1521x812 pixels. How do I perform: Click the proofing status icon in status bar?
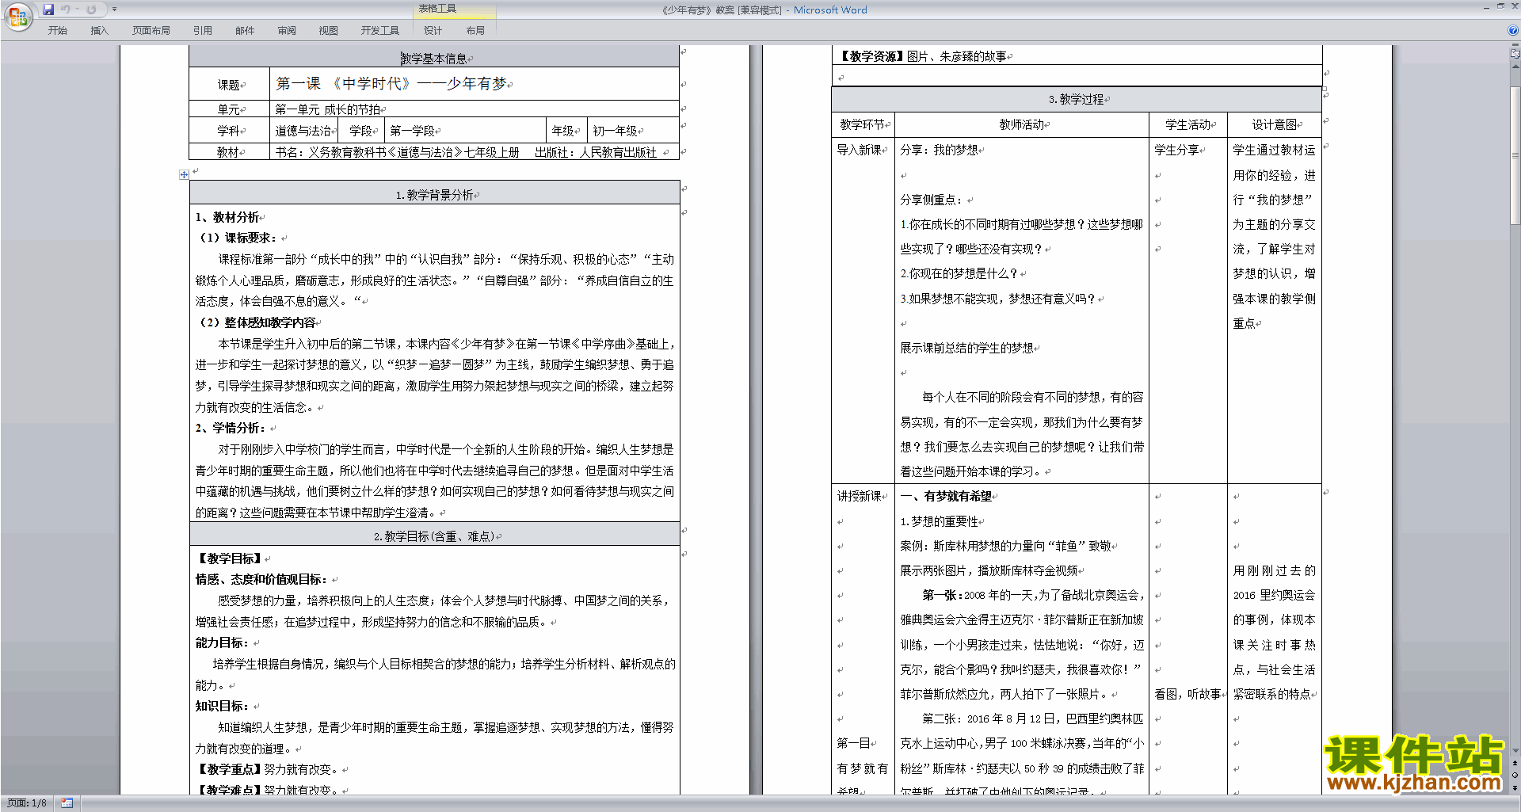[67, 803]
